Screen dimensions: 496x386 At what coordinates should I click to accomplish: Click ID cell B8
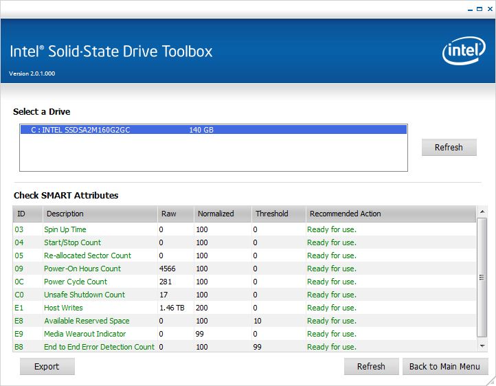tap(19, 347)
